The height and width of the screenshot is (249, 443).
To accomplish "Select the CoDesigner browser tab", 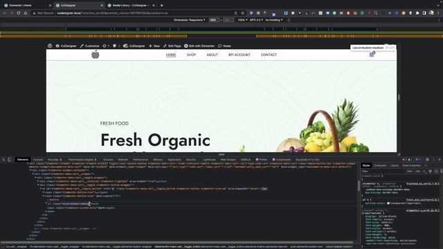I will 79,5.
